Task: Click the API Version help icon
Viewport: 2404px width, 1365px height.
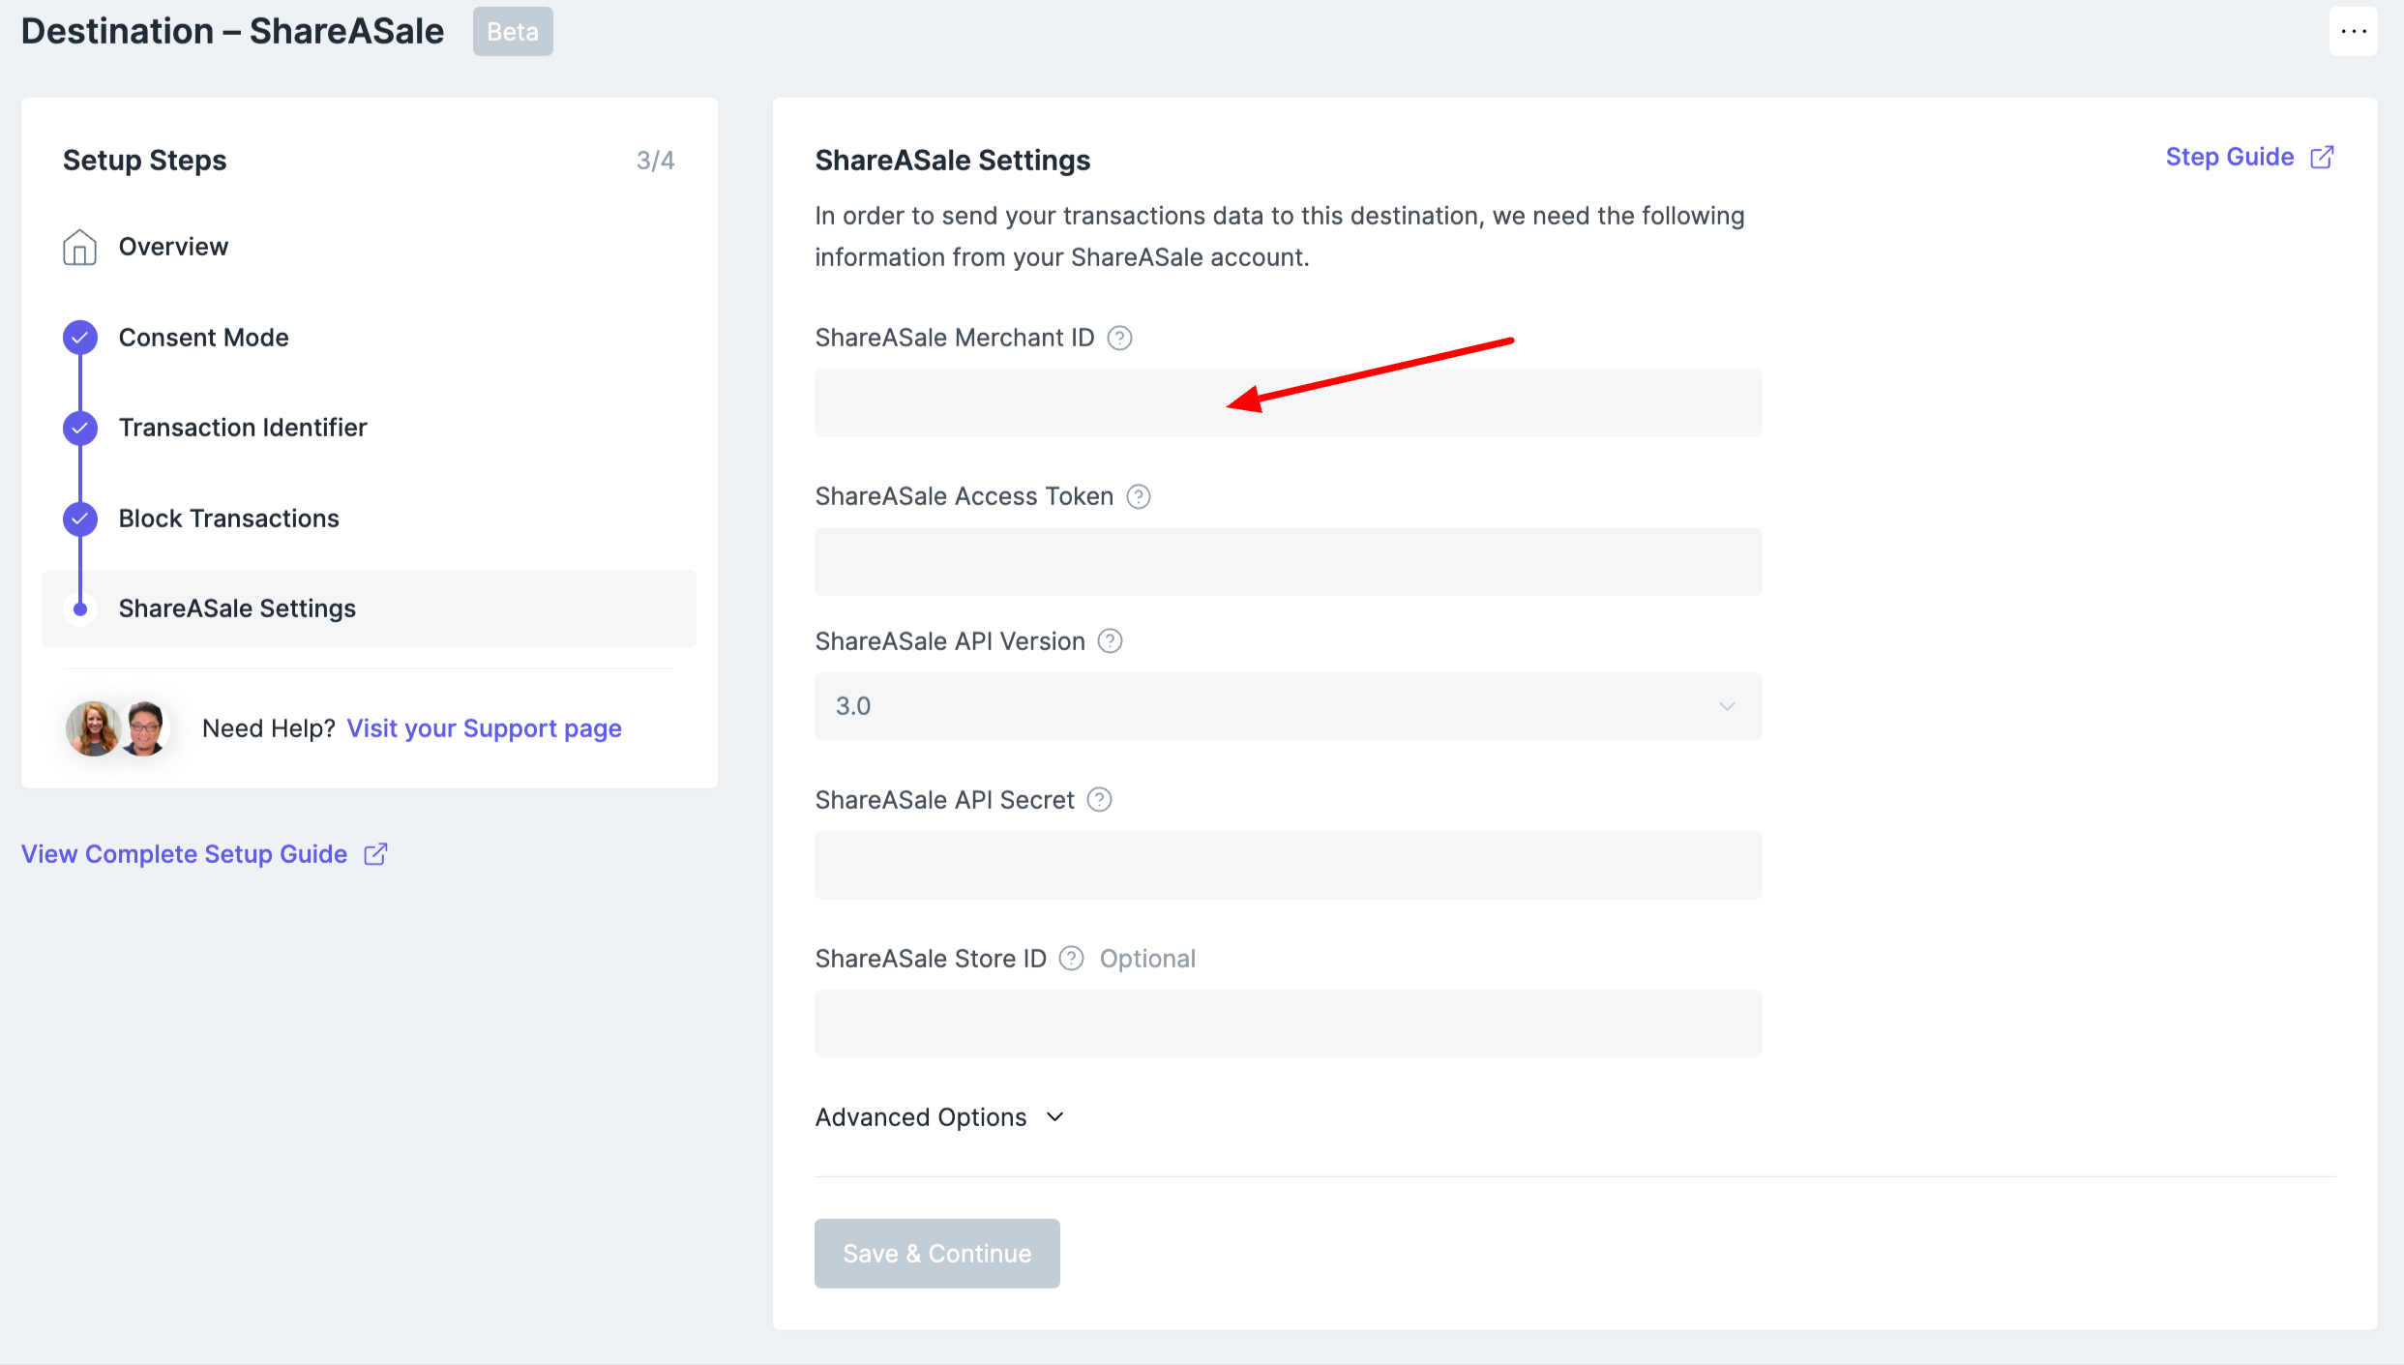Action: point(1110,641)
